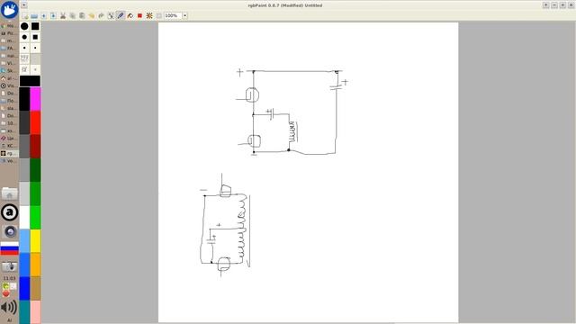
Task: Click the Redo arrow icon
Action: 101,16
